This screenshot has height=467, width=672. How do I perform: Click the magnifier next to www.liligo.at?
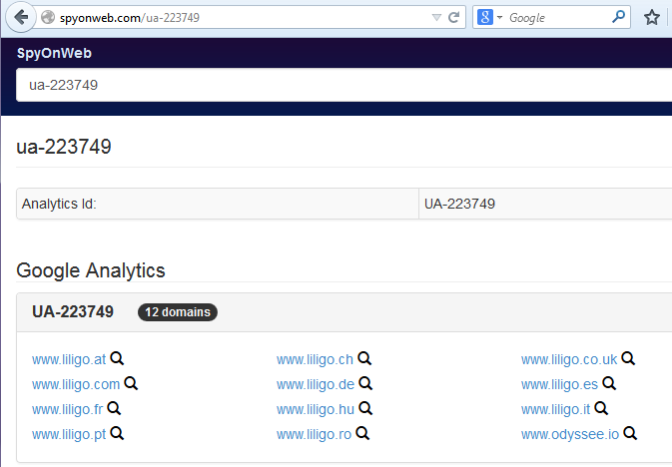pos(117,358)
